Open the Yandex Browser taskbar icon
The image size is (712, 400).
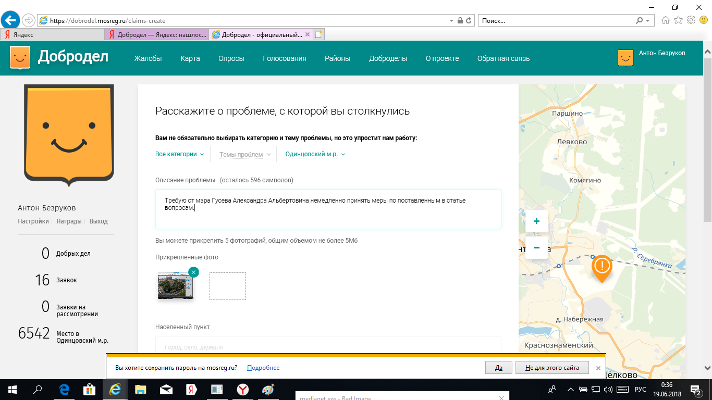(243, 389)
